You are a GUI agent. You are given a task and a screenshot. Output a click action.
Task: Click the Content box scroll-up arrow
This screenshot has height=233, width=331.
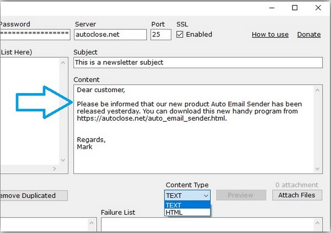[x=317, y=90]
